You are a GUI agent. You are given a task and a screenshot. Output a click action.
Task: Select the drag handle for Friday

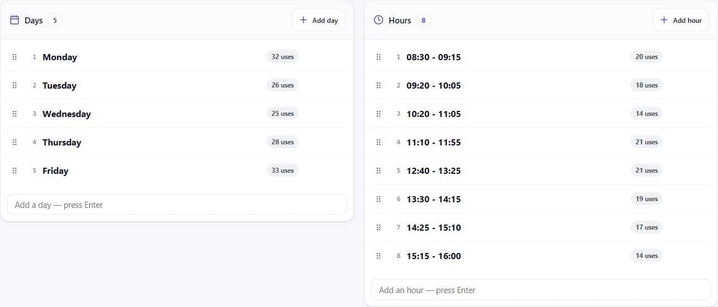(15, 170)
